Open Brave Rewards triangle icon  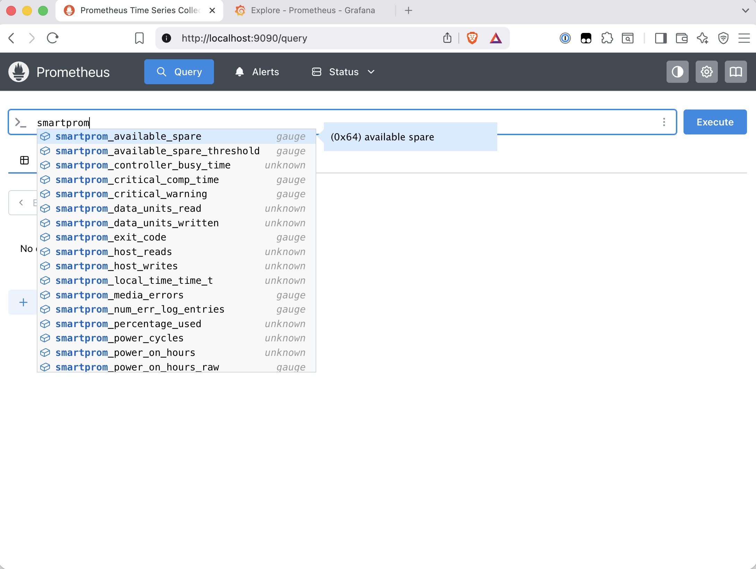tap(496, 38)
